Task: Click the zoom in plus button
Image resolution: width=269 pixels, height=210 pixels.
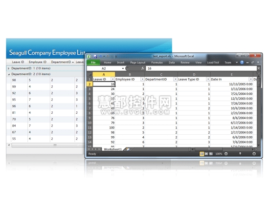Action: point(254,154)
